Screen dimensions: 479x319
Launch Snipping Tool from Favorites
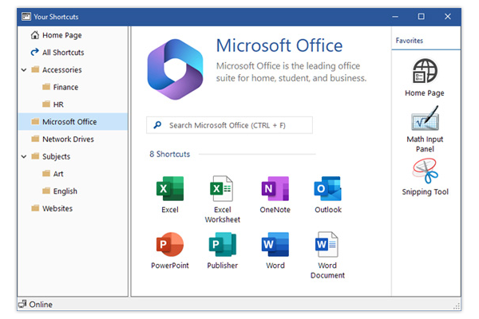click(x=425, y=171)
